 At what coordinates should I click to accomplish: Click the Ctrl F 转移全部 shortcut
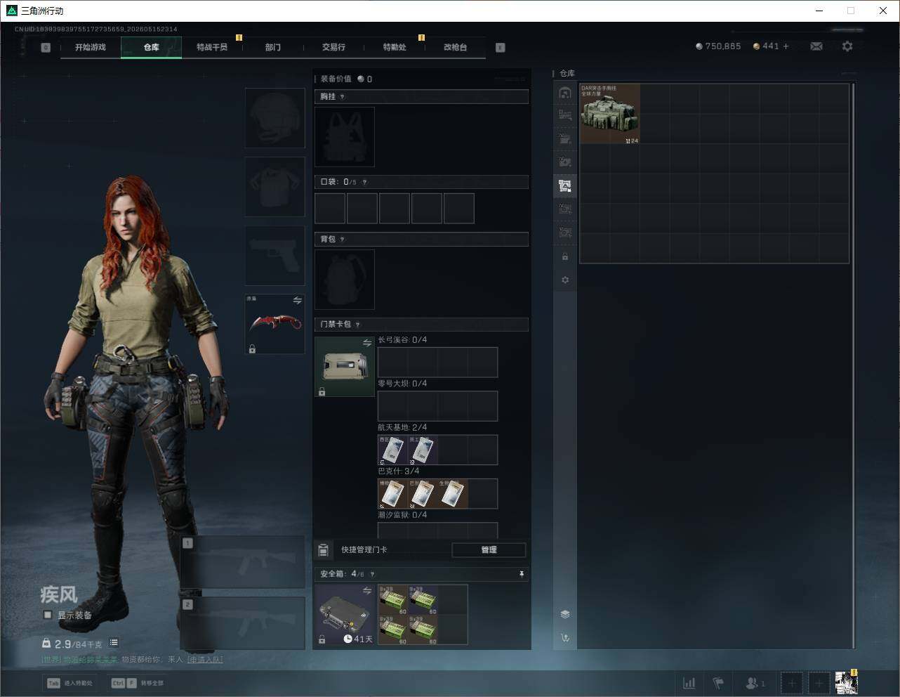click(138, 683)
